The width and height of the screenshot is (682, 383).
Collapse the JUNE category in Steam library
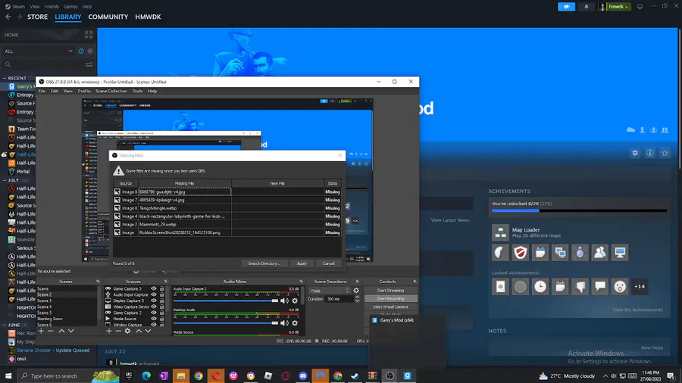[5, 325]
